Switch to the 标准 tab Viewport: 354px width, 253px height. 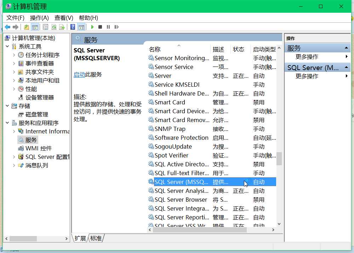pos(96,238)
